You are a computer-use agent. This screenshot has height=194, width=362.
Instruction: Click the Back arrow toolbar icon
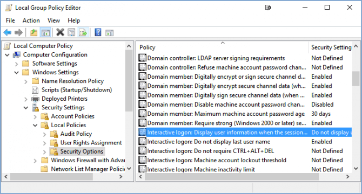8,32
